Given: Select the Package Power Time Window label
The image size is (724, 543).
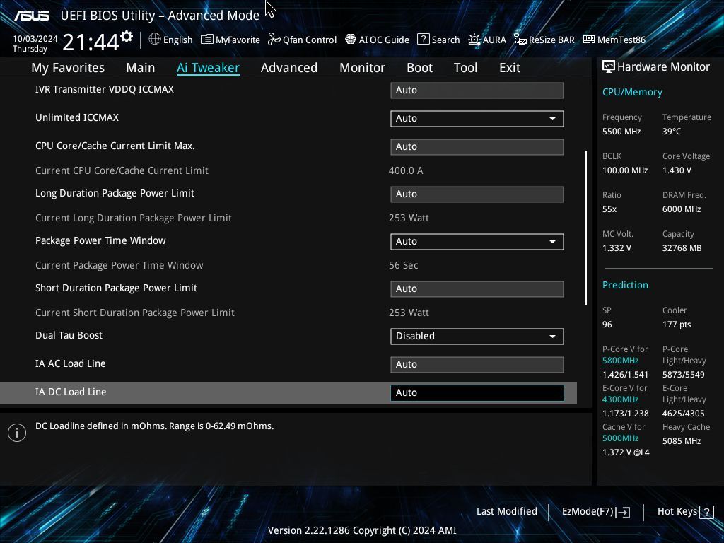Looking at the screenshot, I should (x=100, y=240).
